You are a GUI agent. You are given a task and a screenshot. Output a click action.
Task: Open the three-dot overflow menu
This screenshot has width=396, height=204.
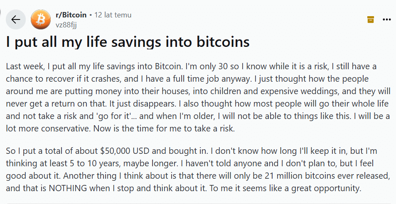[386, 19]
